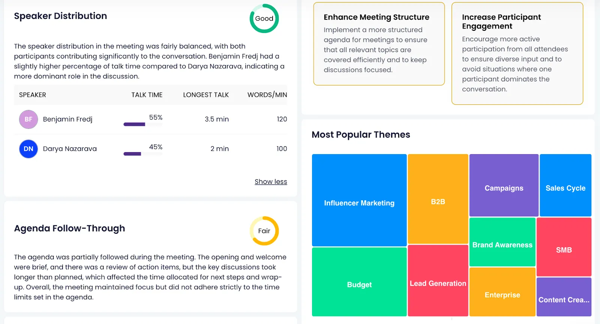The height and width of the screenshot is (324, 600).
Task: Click Darya Nazarava's 45% talk time bar
Action: point(142,154)
